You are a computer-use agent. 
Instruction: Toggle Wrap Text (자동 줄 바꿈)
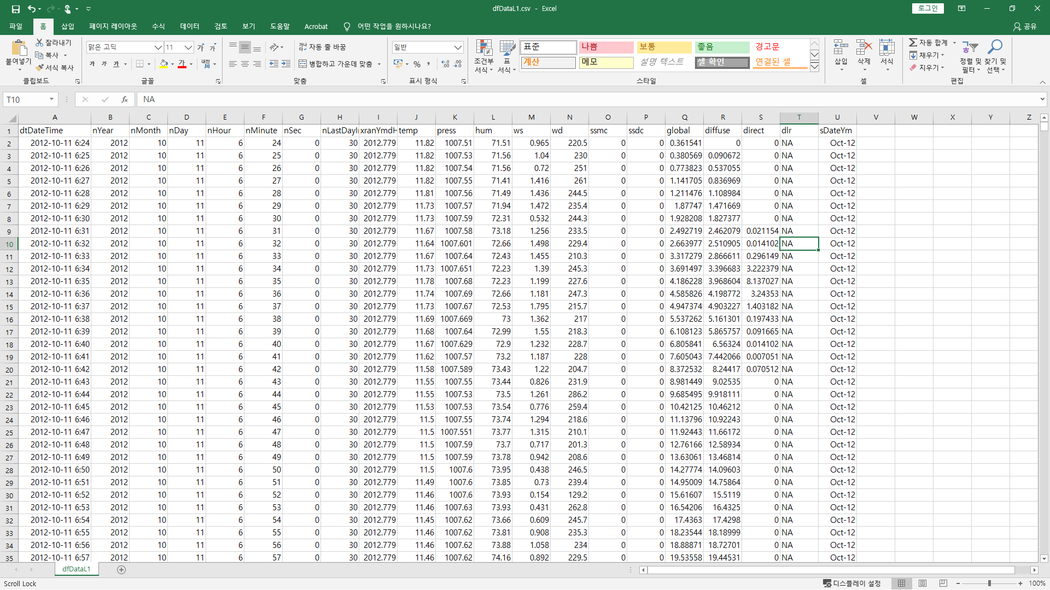322,47
